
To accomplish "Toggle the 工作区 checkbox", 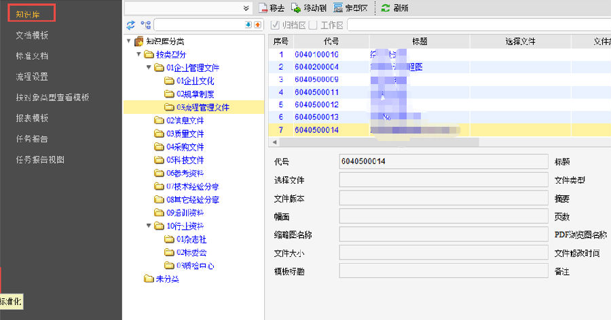I will pos(312,25).
